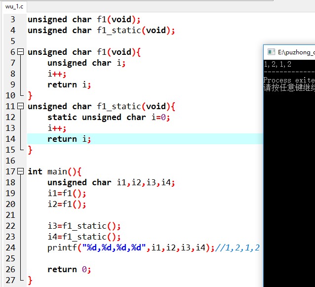Click line number 14 in gutter

click(x=10, y=139)
